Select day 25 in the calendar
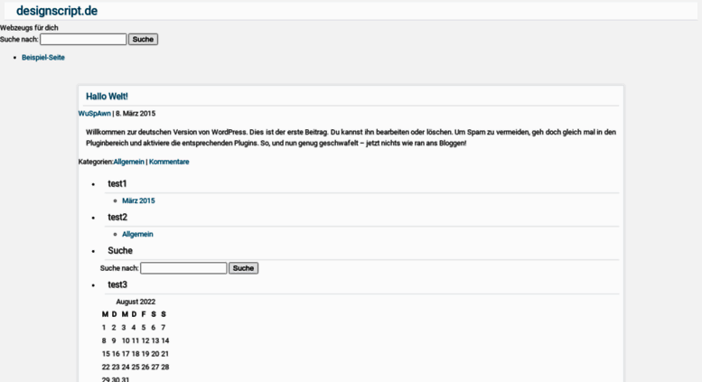The image size is (702, 382). tap(136, 368)
